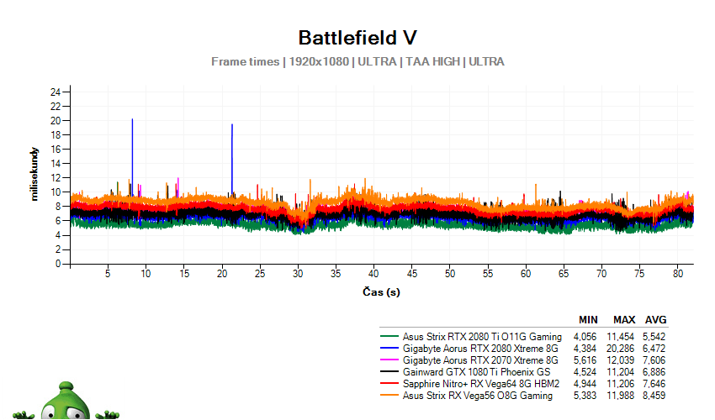Image resolution: width=715 pixels, height=420 pixels.
Task: Click the Čas (s) x-axis label
Action: [x=381, y=292]
